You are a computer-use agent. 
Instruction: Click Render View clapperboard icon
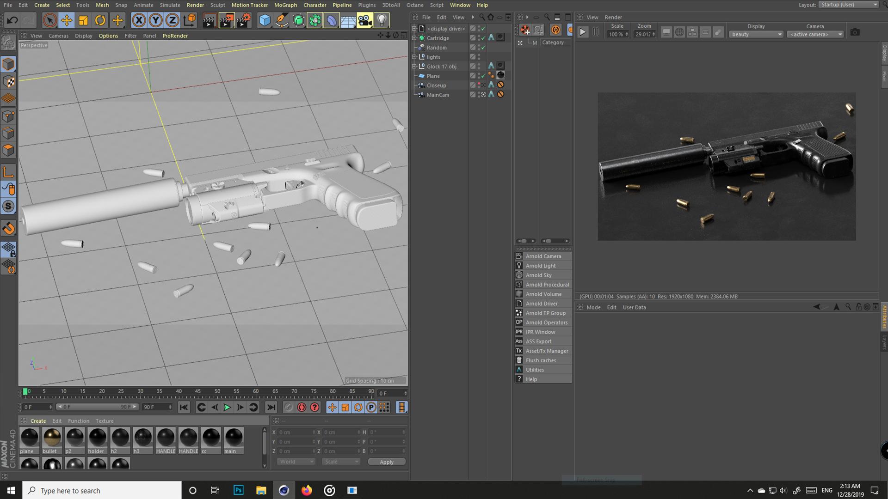209,20
